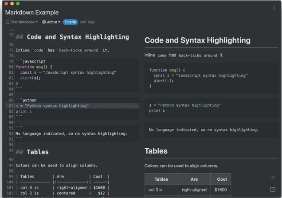
Task: Click editor row containing 'centered | $12'
Action: (x=63, y=193)
